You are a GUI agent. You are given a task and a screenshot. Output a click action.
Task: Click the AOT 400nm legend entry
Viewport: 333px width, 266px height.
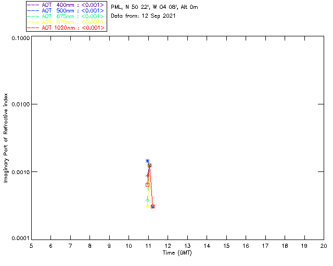pos(66,5)
